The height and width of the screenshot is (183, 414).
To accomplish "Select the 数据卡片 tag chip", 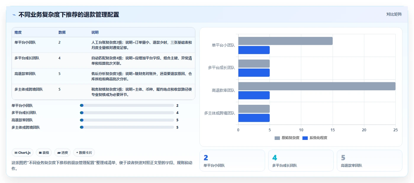I will (x=84, y=153).
